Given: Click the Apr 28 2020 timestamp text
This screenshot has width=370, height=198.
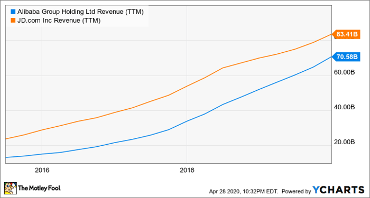Looking at the screenshot, I should [x=244, y=191].
